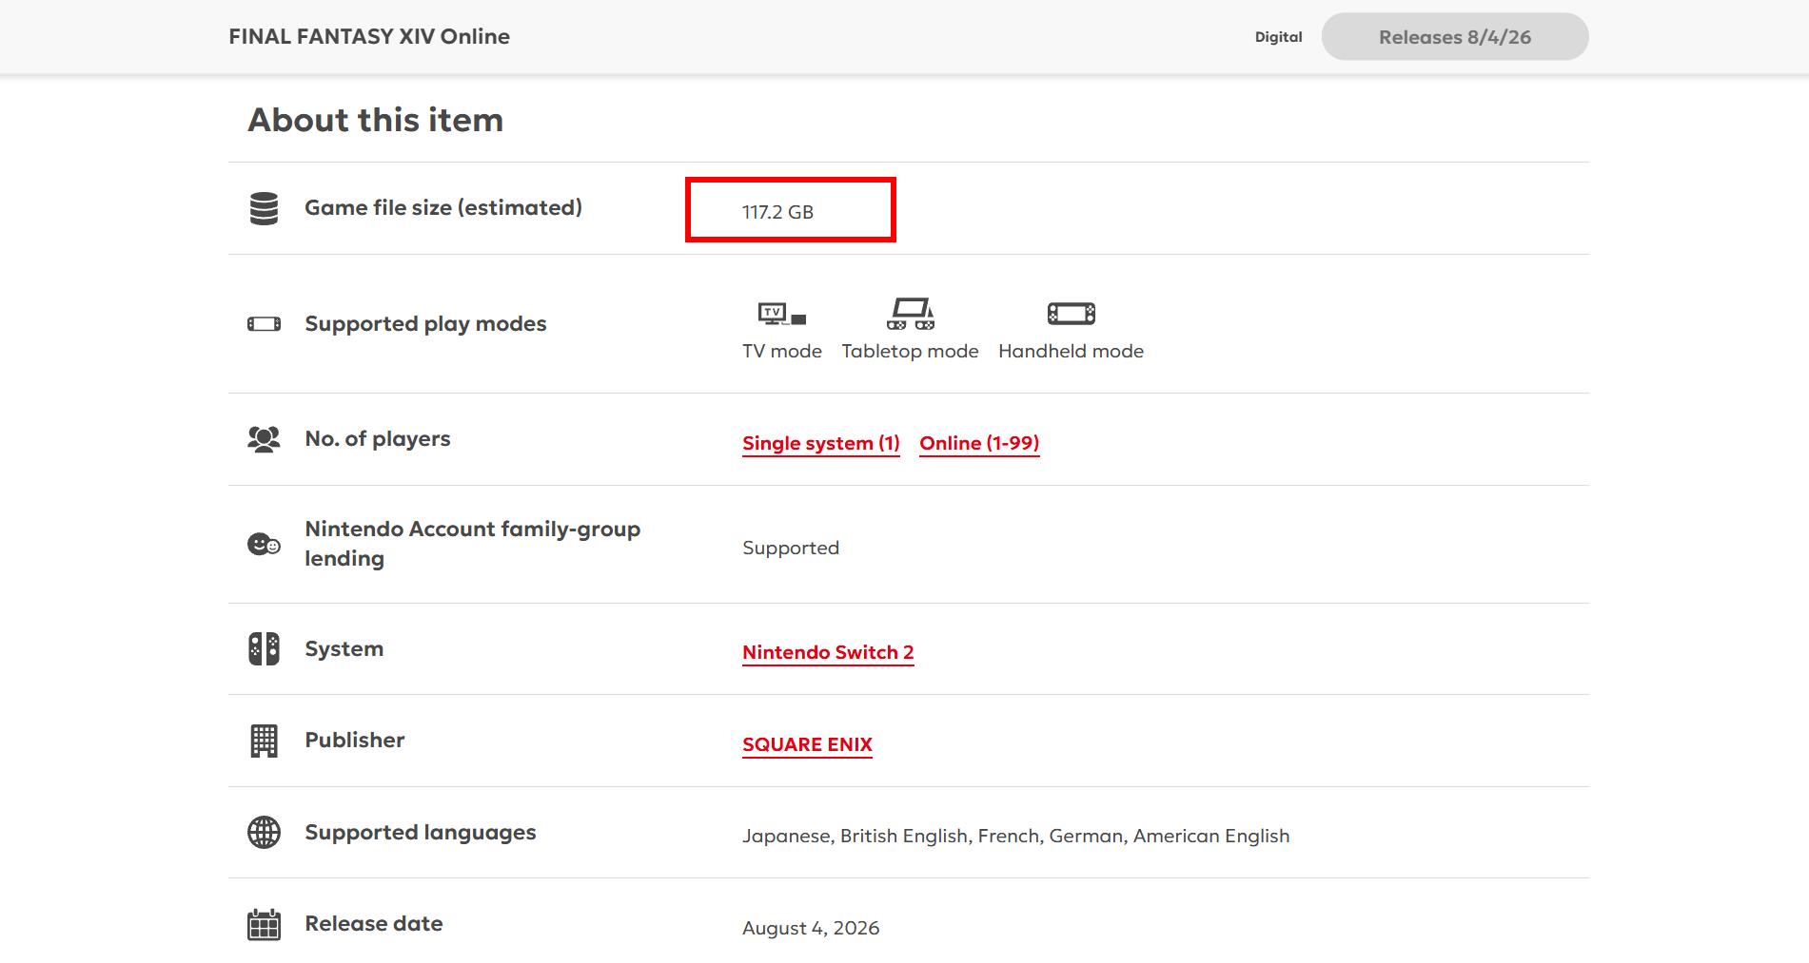This screenshot has width=1809, height=963.
Task: Click the game file size database icon
Action: (264, 208)
